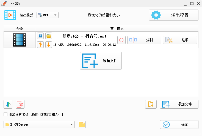Clear the list with the red X file icon
Screen dimensions: 202x136
tap(20, 104)
